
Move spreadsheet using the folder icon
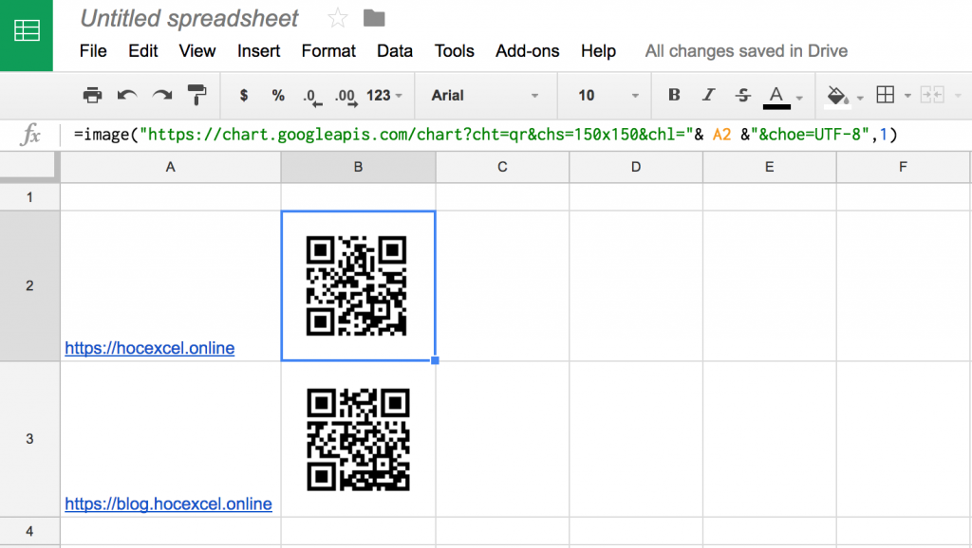374,19
